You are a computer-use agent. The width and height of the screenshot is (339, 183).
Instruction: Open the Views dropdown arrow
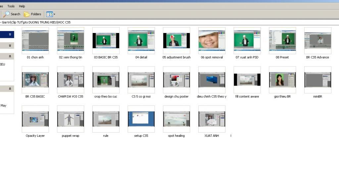(x=54, y=14)
